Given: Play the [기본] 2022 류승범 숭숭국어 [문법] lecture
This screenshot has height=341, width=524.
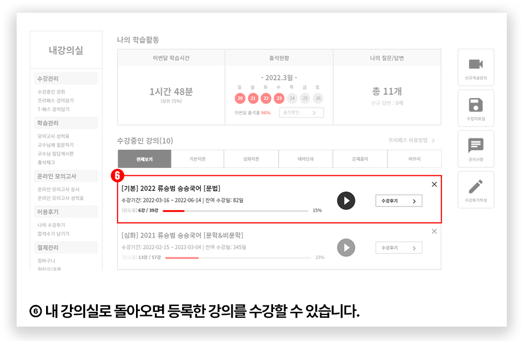Looking at the screenshot, I should tap(346, 201).
